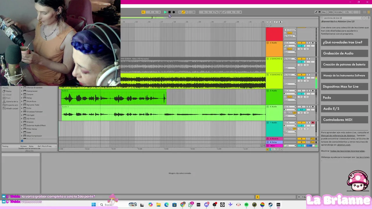
Task: Click the Key map mode button
Action: tap(324, 12)
